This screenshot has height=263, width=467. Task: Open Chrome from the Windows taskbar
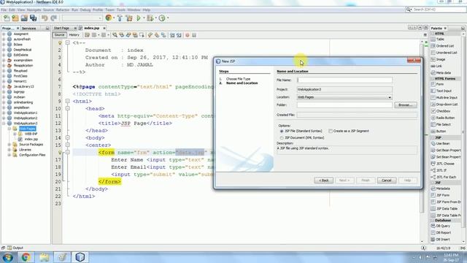pyautogui.click(x=26, y=257)
